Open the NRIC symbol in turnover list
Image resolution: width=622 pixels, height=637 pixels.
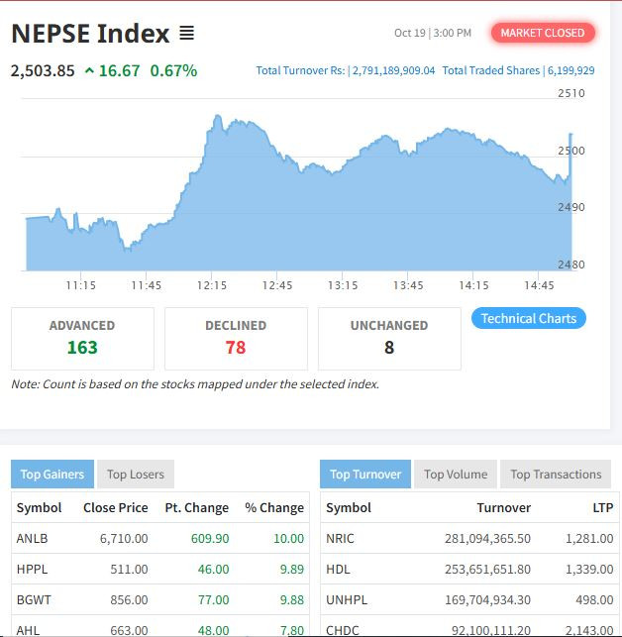[339, 538]
